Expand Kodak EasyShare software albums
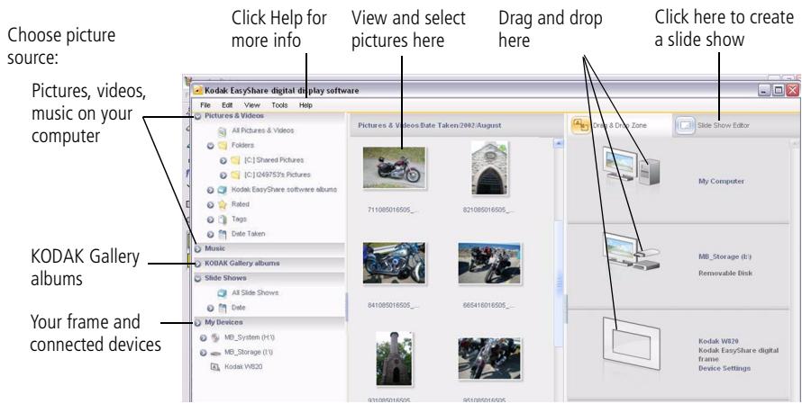Image resolution: width=802 pixels, height=404 pixels. click(x=210, y=190)
